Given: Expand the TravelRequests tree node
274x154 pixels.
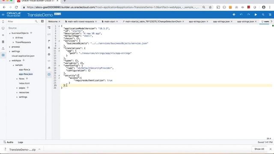Looking at the screenshot, I should click(x=13, y=42).
